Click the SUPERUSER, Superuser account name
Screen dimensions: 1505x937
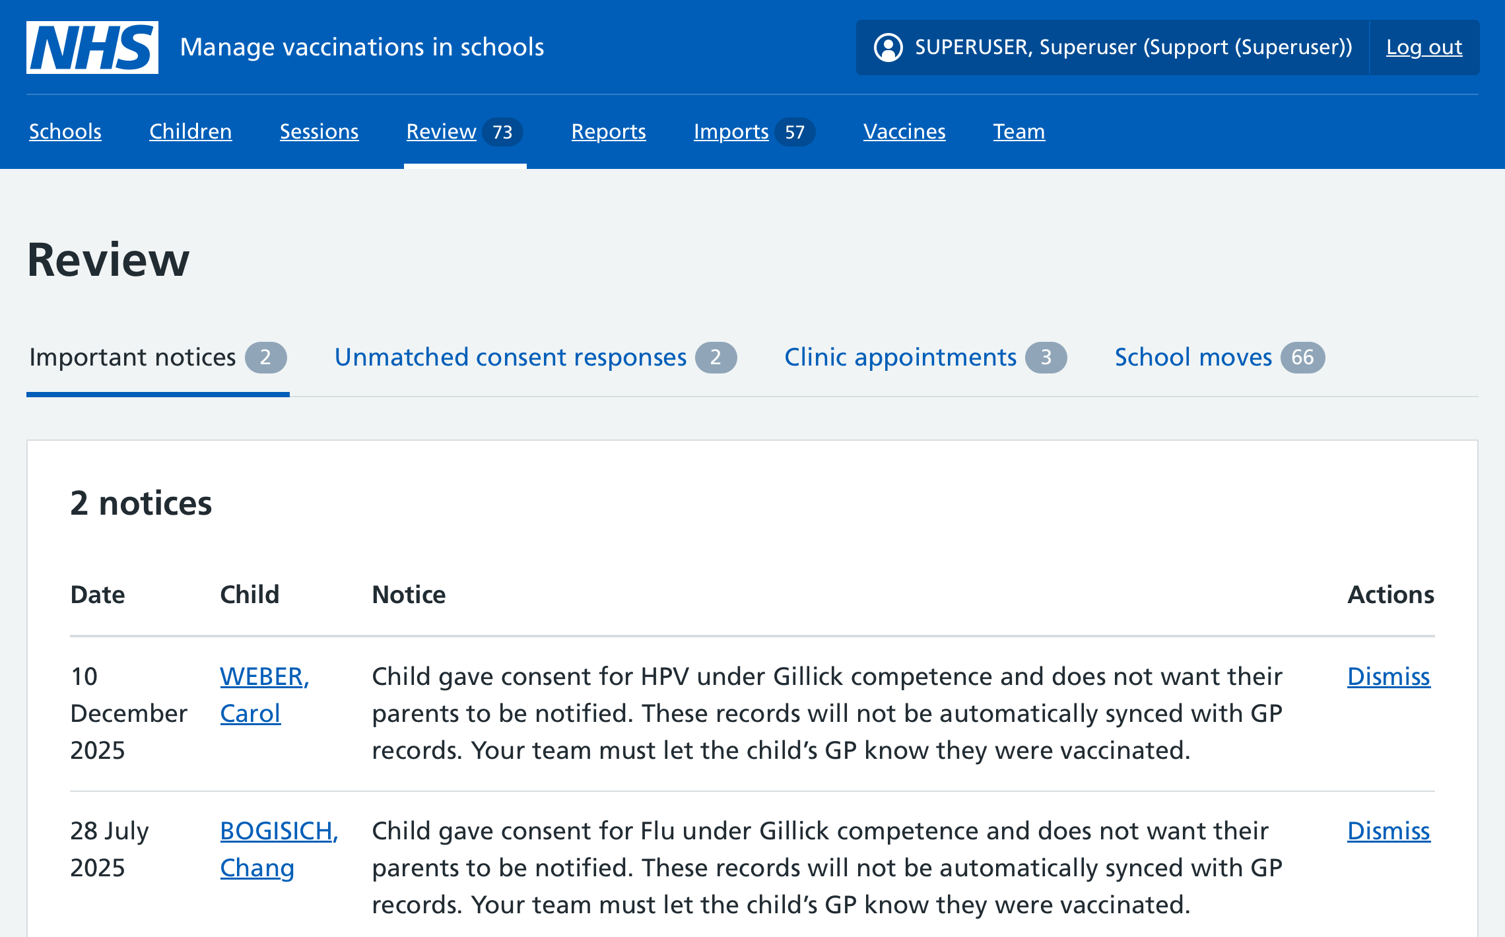point(1133,48)
